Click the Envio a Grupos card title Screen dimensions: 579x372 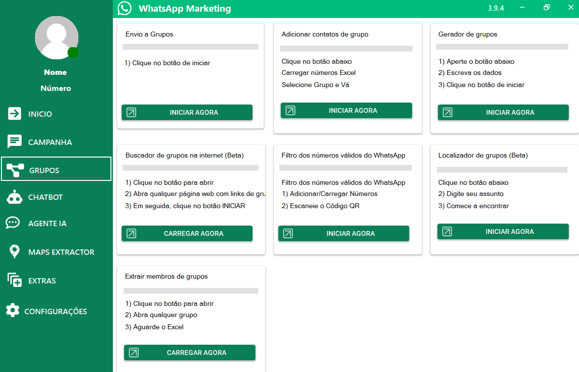pos(149,35)
